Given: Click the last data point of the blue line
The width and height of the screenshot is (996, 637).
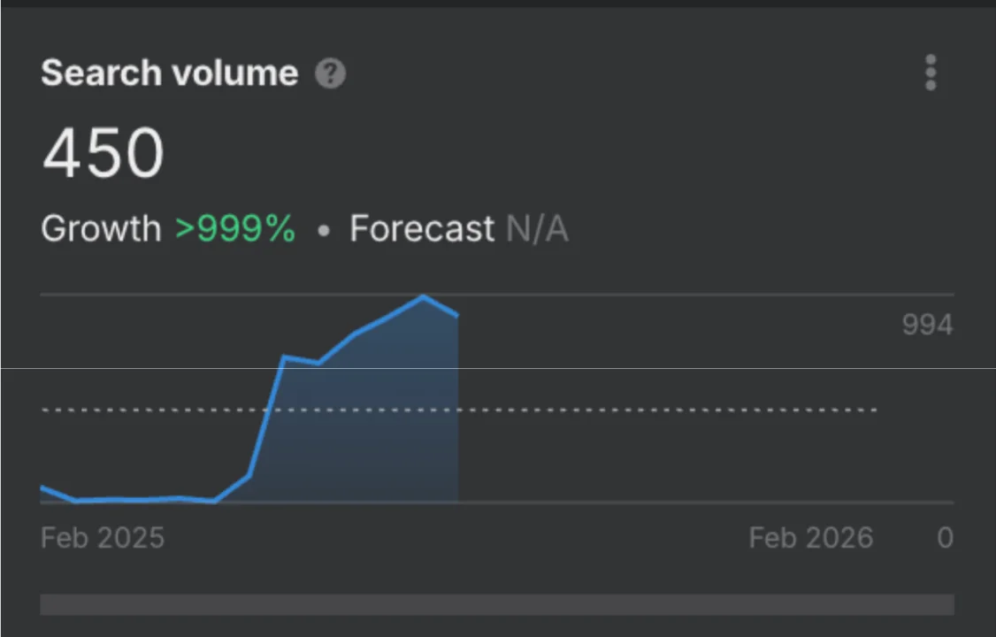Looking at the screenshot, I should click(457, 315).
